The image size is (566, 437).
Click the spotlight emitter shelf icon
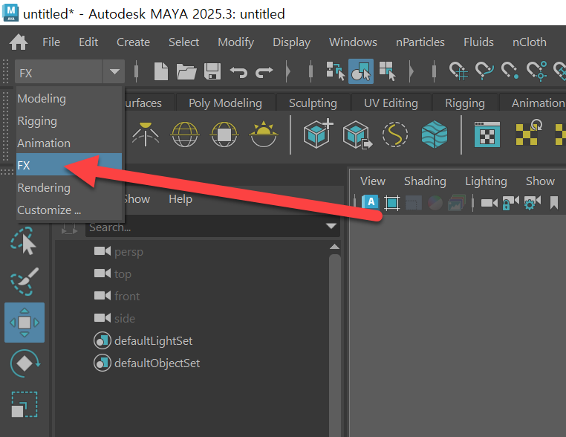coord(146,135)
